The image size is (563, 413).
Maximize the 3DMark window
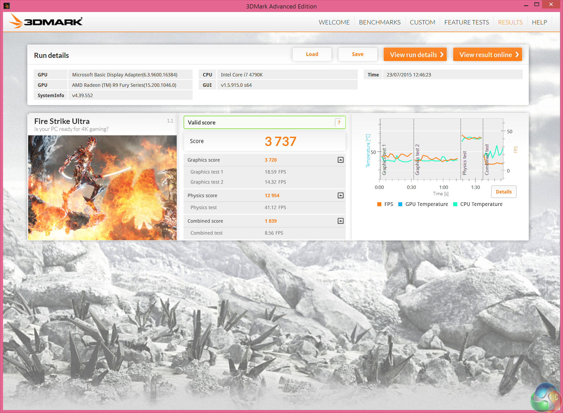point(536,5)
